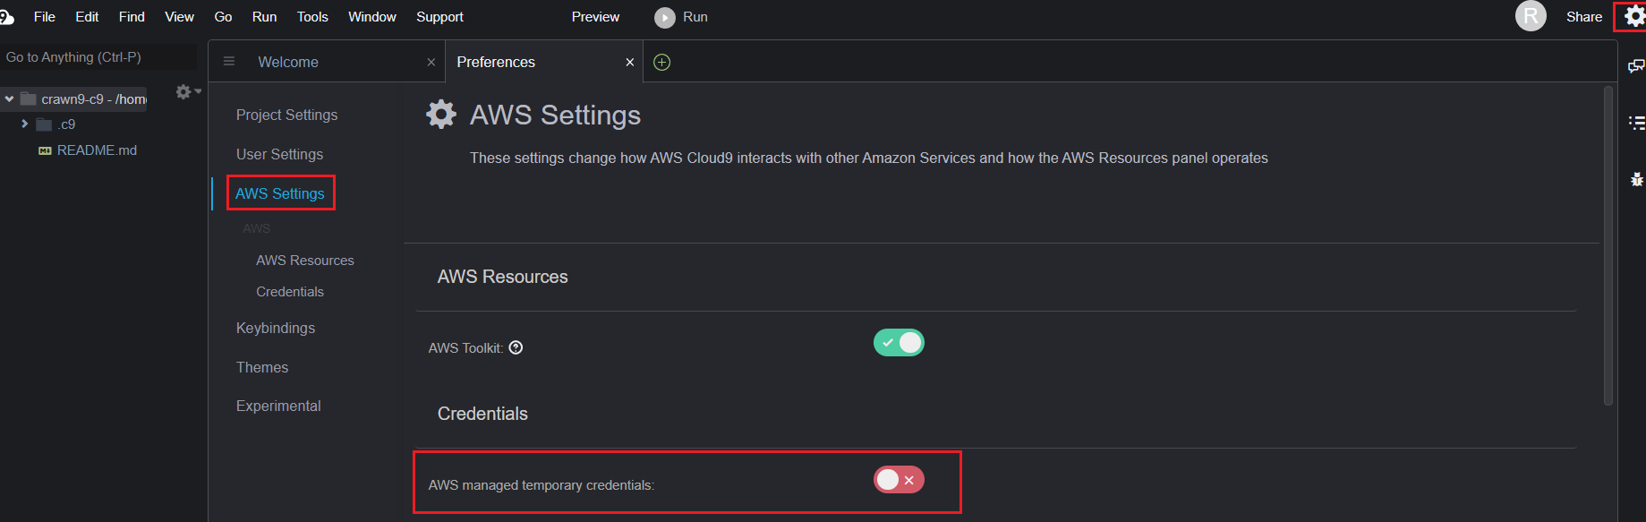Click the Run play icon

(664, 17)
